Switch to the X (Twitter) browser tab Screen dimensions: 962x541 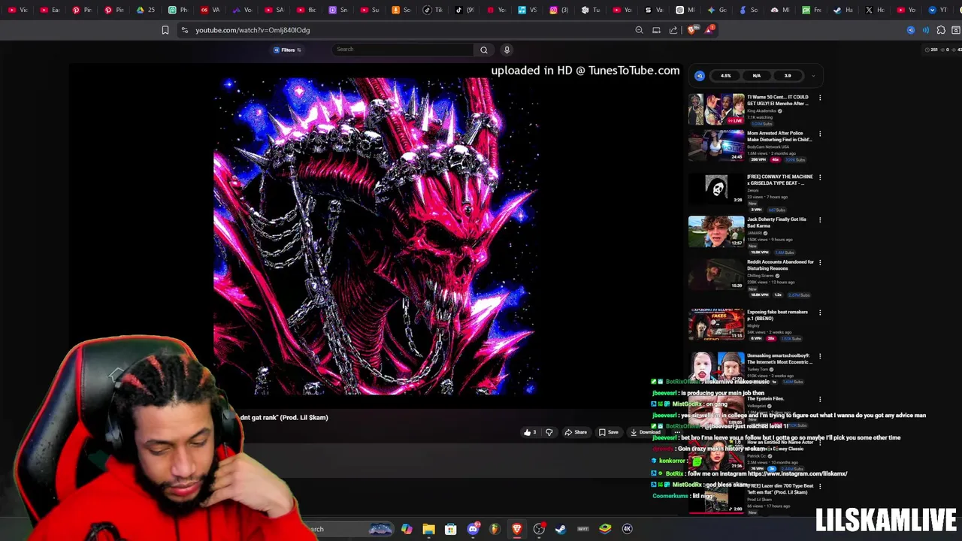click(875, 10)
